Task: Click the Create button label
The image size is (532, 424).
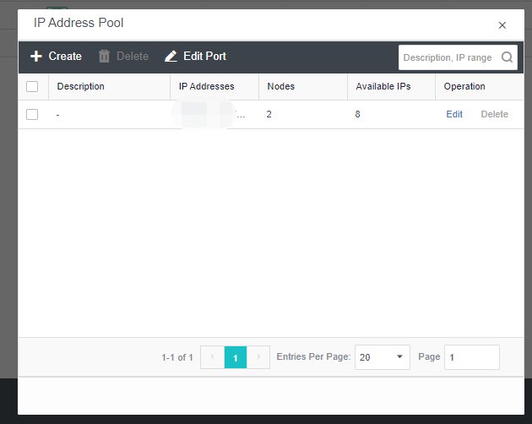Action: 65,57
